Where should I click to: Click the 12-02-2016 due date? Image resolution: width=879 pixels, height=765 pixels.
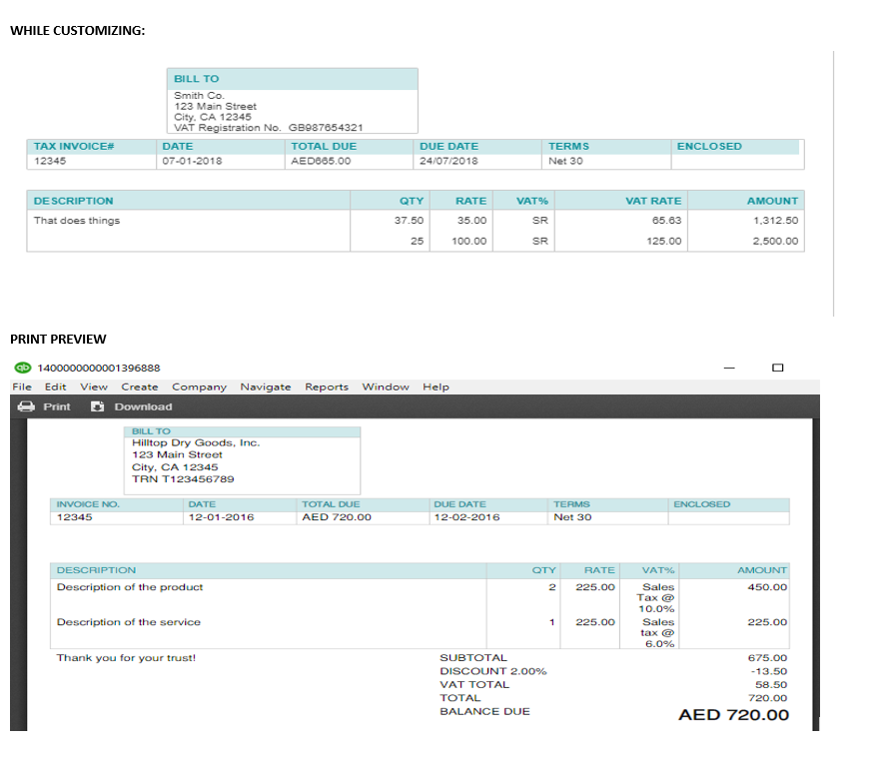(466, 517)
